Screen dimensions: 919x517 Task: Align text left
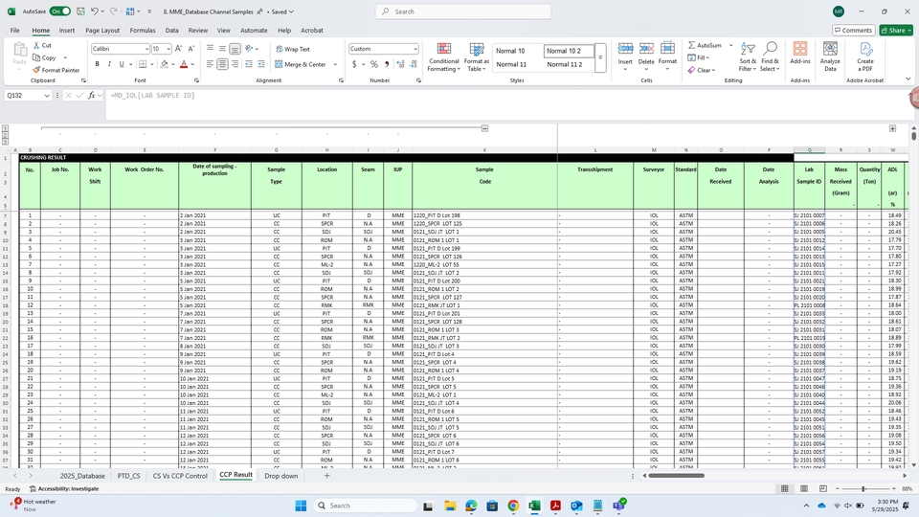(x=210, y=64)
